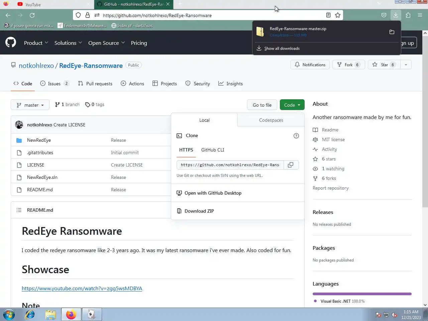This screenshot has width=428, height=321.
Task: Open the NewRedEye.sln file
Action: tap(42, 177)
